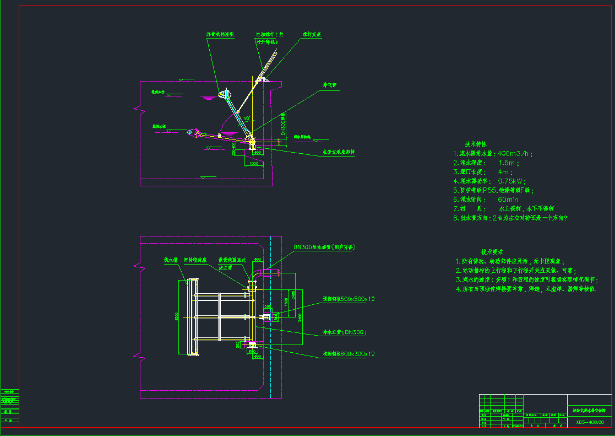This screenshot has height=436, width=615.
Task: Click the 排水主管（DN300）label
Action: [x=344, y=332]
